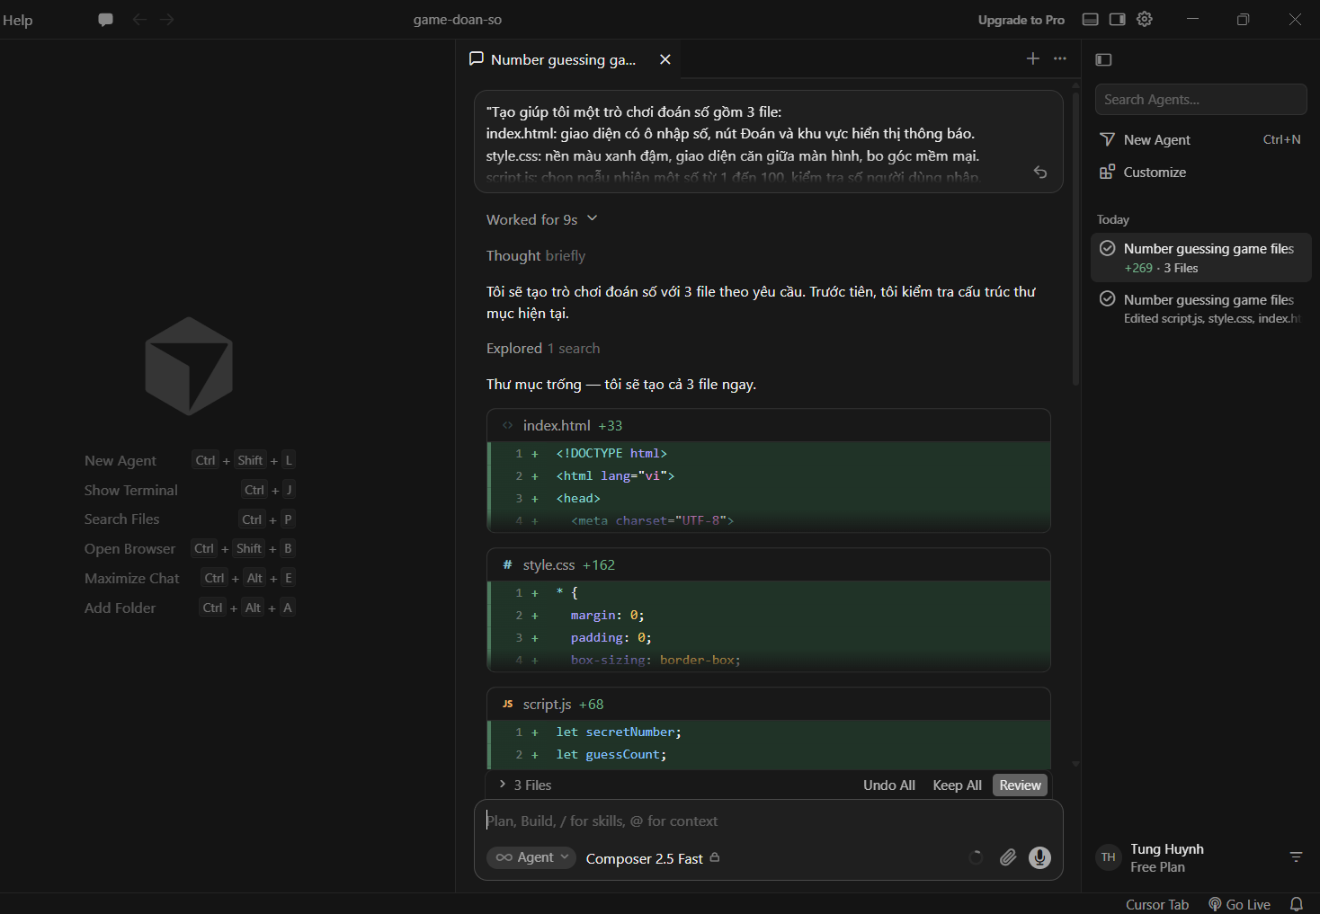Click the Review button
1320x914 pixels.
click(x=1021, y=785)
